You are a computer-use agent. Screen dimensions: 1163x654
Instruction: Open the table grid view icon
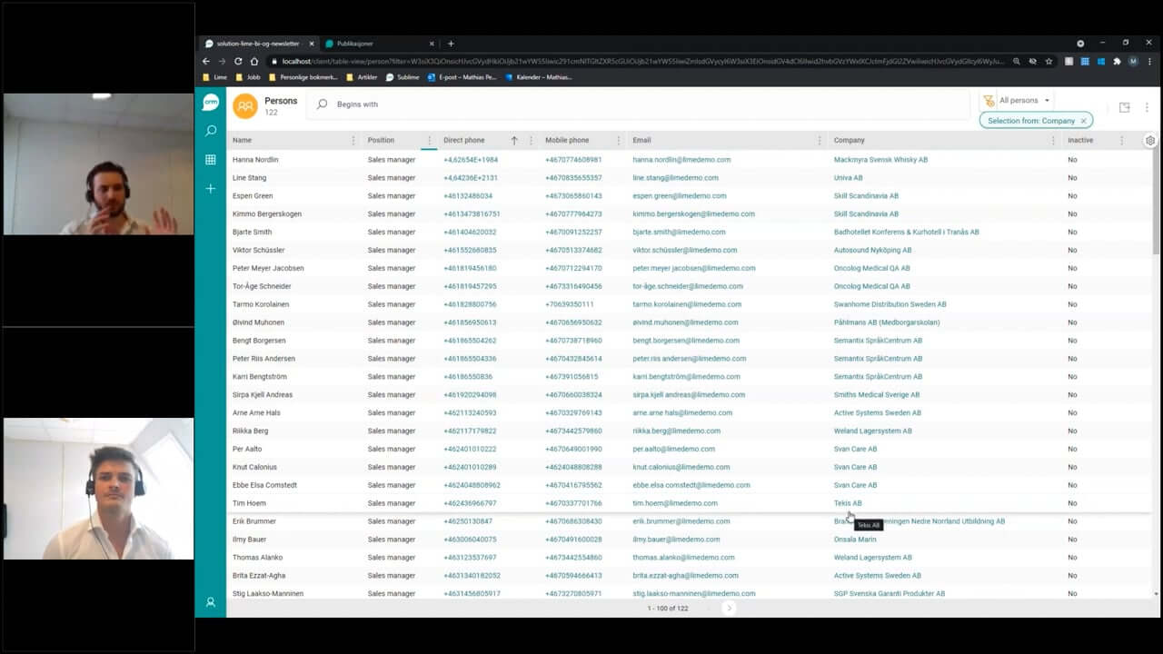tap(211, 160)
